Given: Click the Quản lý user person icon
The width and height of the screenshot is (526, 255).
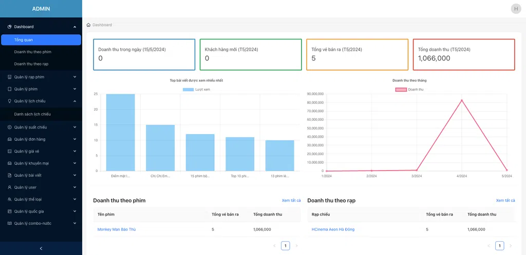Looking at the screenshot, I should click(x=9, y=187).
